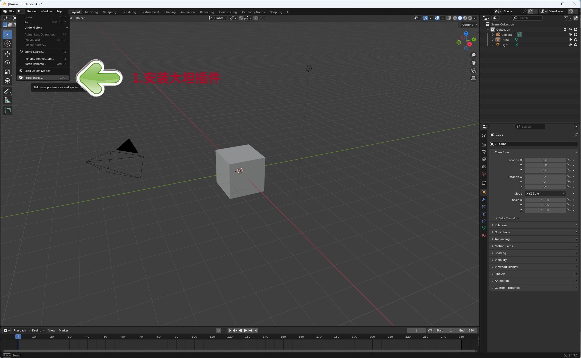
Task: Click the viewport Options button
Action: click(x=469, y=25)
